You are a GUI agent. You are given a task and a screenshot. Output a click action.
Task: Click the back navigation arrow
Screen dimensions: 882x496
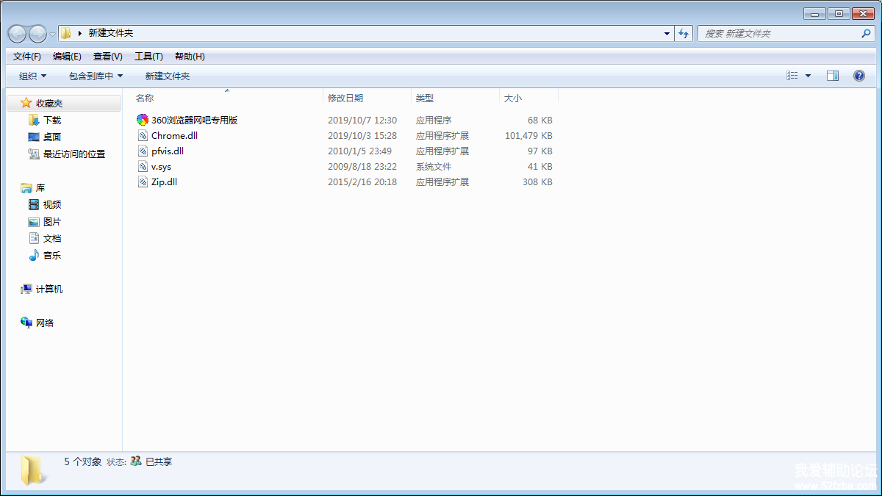click(x=17, y=33)
